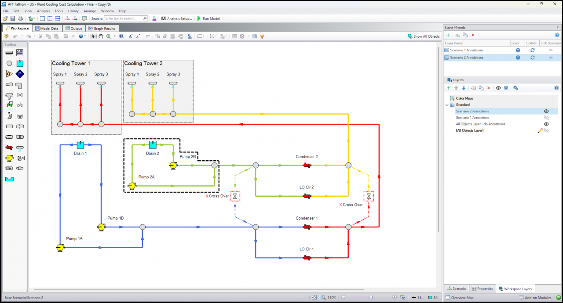This screenshot has width=563, height=303.
Task: Update Scenario 2 Annotations preset
Action: (x=532, y=58)
